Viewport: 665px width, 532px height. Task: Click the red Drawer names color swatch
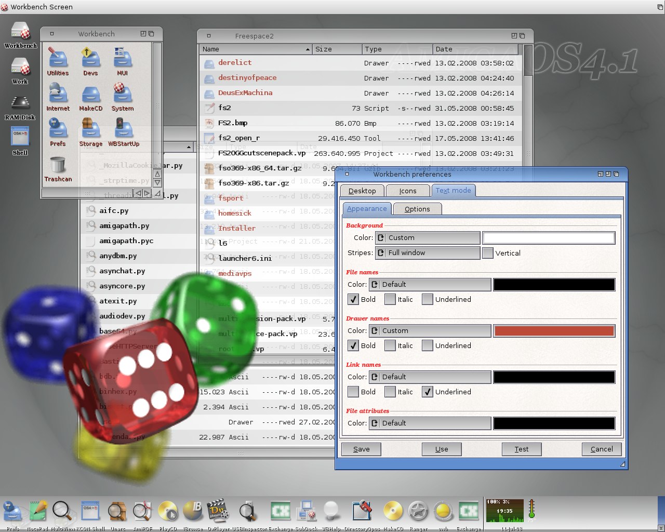[554, 331]
